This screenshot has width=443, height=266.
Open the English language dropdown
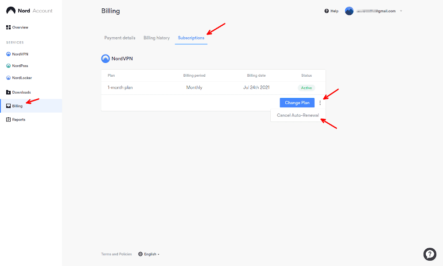[x=152, y=254]
